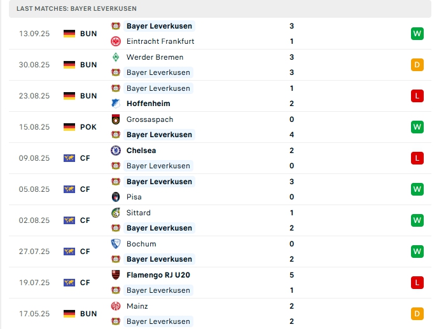Screen dimensions: 439x329
Task: Click the Grossaspach club crest icon
Action: pos(116,119)
